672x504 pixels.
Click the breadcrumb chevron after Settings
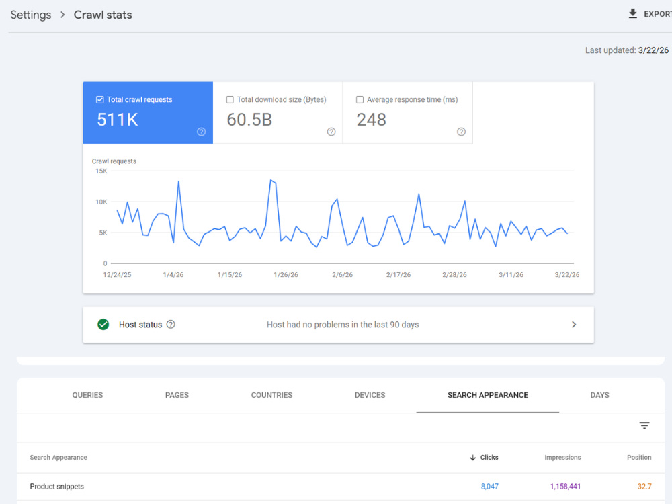pos(62,15)
